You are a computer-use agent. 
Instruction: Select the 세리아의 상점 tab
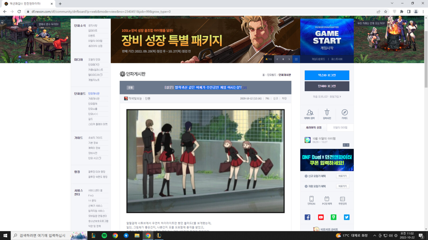pyautogui.click(x=314, y=128)
